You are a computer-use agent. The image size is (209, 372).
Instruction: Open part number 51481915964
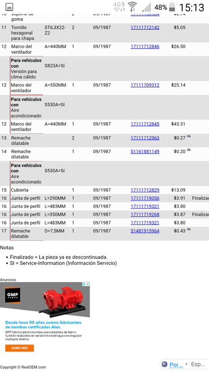[145, 231]
